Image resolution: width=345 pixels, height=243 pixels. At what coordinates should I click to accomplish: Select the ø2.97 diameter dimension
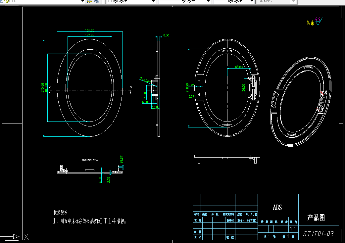(122, 159)
